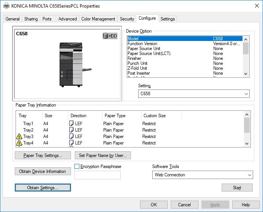The image size is (263, 212).
Task: Select the Post Inserter option row
Action: click(x=185, y=73)
